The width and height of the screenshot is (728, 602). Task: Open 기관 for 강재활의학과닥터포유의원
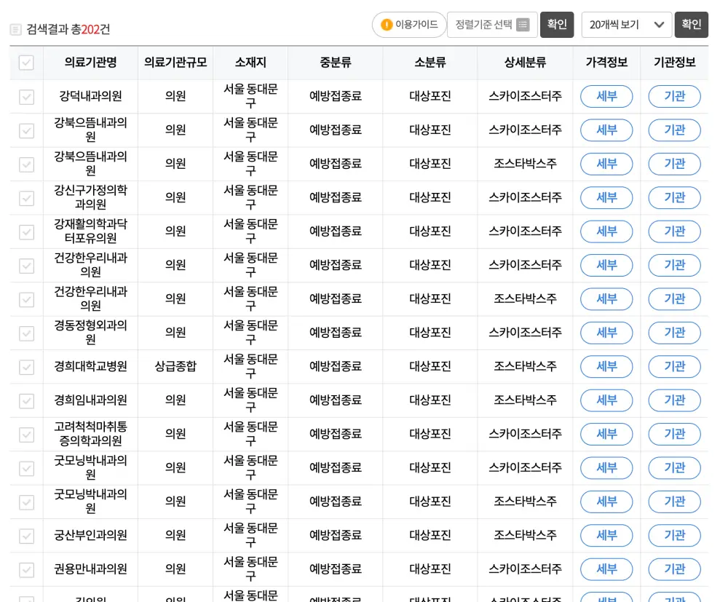674,231
